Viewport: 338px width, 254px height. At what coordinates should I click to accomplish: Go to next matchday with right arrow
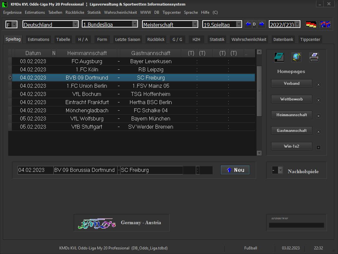coord(261,24)
